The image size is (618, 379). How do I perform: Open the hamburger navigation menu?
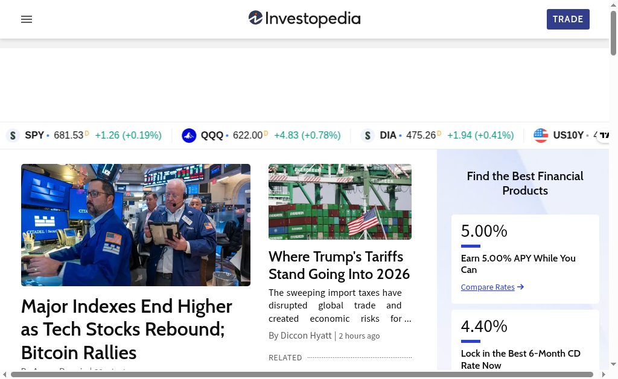(27, 19)
